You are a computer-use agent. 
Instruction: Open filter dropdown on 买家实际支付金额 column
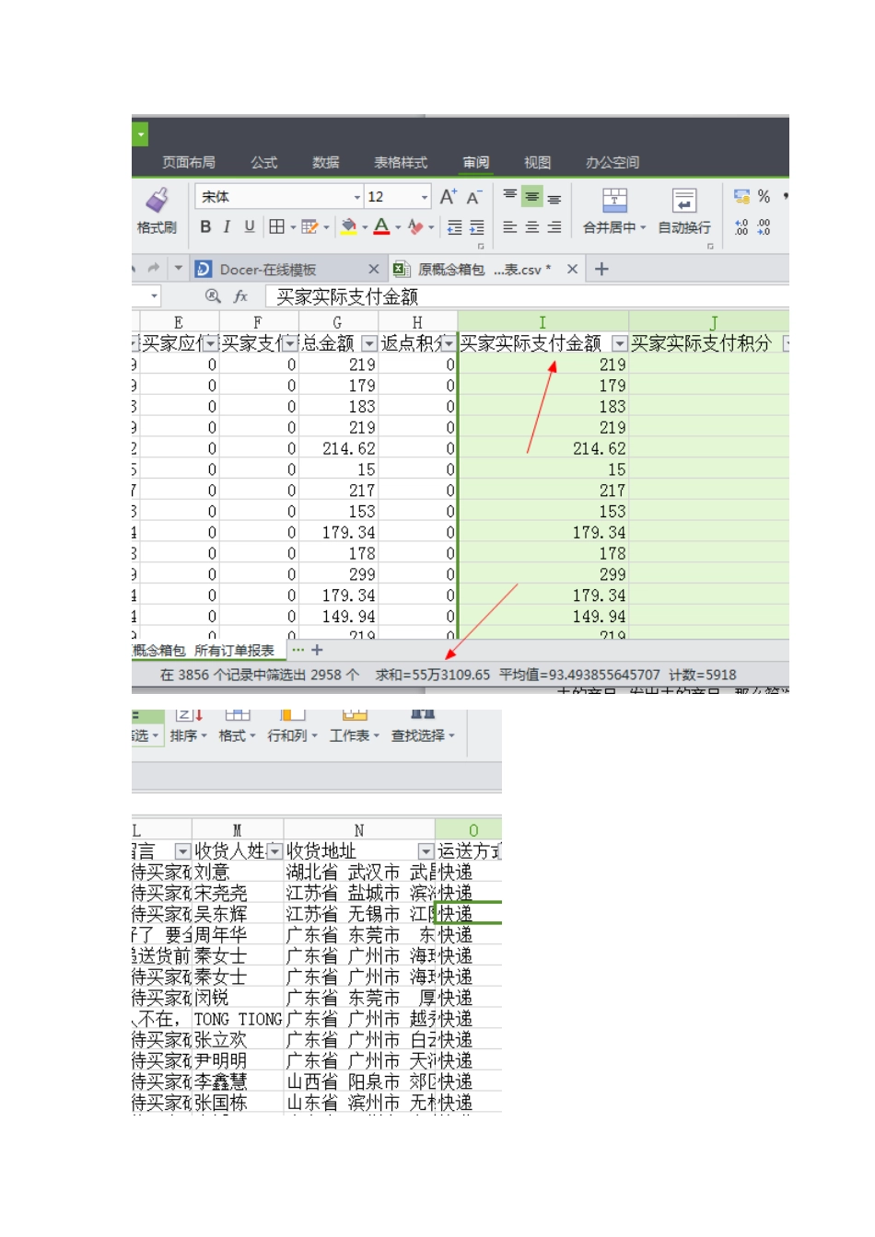(620, 343)
